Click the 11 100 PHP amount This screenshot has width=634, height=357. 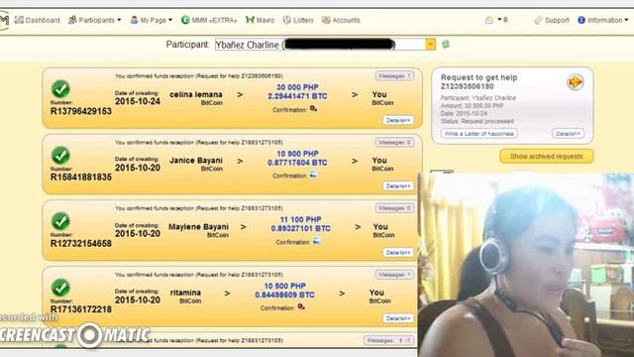(300, 220)
